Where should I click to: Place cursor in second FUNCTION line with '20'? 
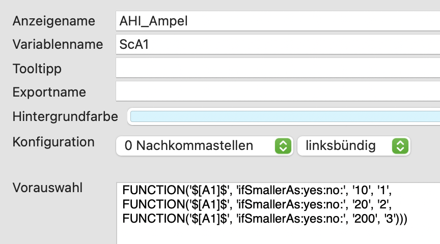click(257, 204)
